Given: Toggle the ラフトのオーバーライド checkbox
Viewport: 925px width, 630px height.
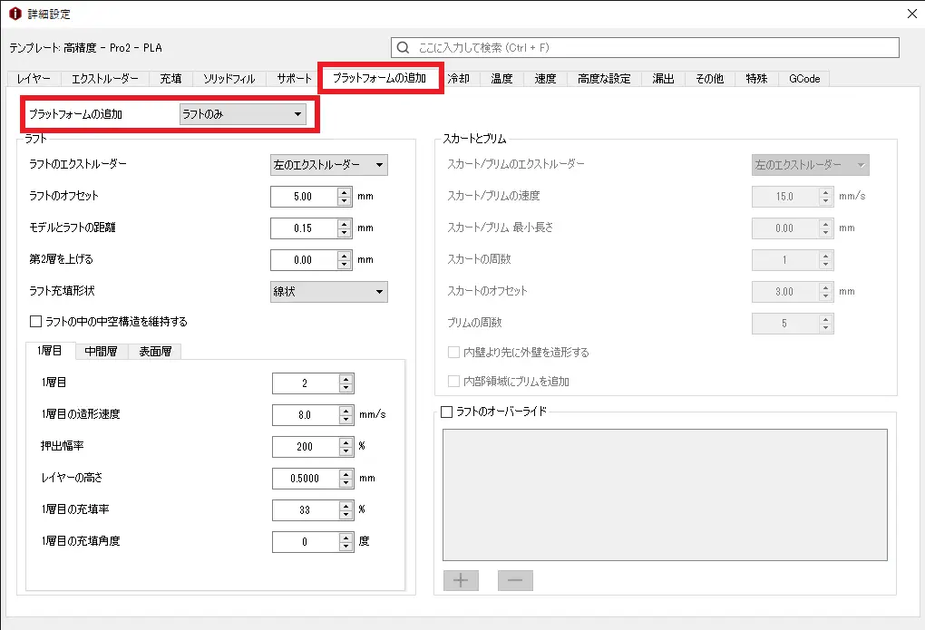Looking at the screenshot, I should tap(446, 412).
